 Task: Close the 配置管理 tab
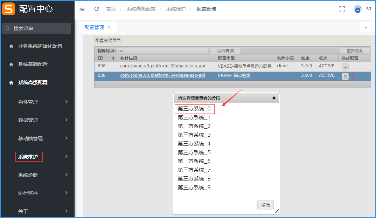click(109, 27)
